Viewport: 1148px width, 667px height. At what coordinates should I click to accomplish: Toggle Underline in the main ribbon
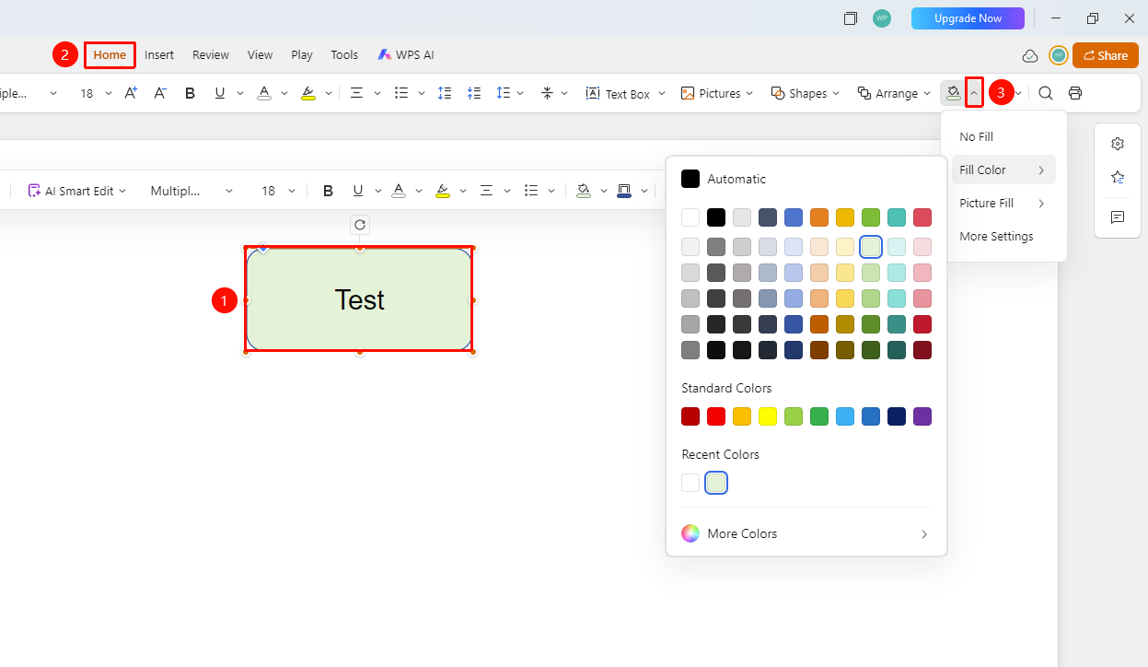(220, 93)
